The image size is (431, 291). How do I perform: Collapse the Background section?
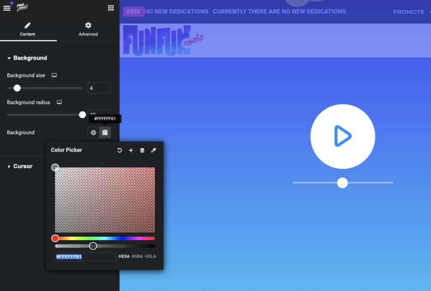click(x=27, y=58)
